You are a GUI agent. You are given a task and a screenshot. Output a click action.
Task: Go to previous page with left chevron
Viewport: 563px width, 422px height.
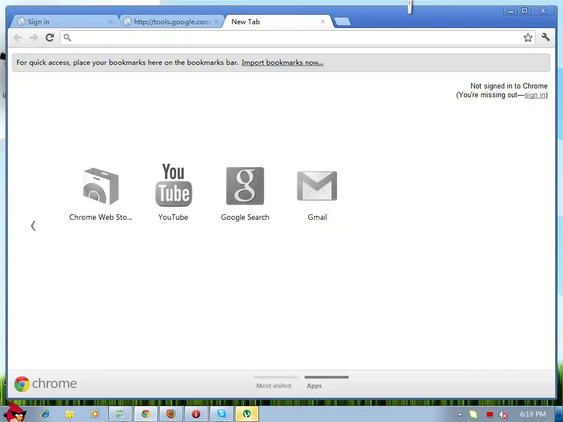point(33,226)
